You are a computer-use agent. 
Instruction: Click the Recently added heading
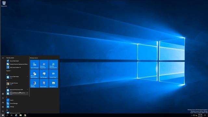[10, 58]
